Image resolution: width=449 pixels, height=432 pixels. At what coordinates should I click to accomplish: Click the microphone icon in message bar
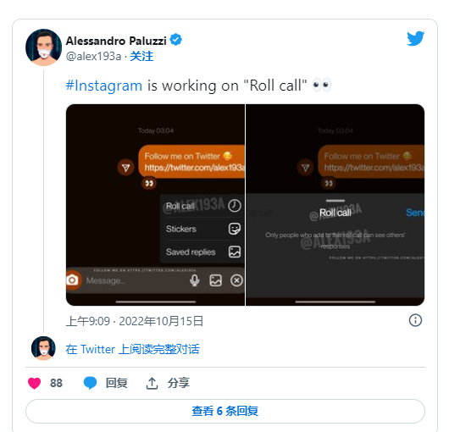pos(195,280)
